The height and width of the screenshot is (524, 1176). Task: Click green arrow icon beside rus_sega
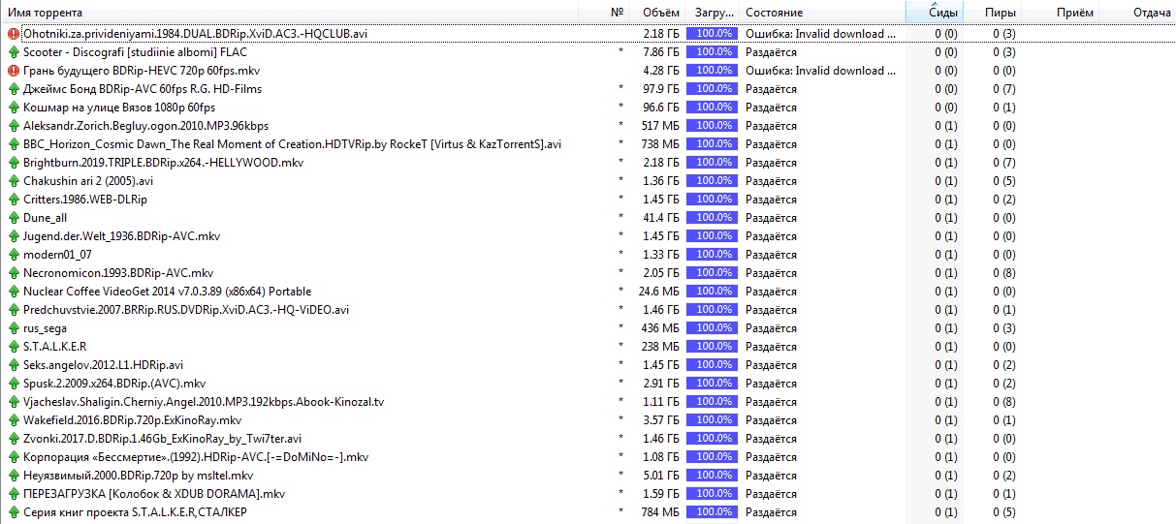point(14,328)
